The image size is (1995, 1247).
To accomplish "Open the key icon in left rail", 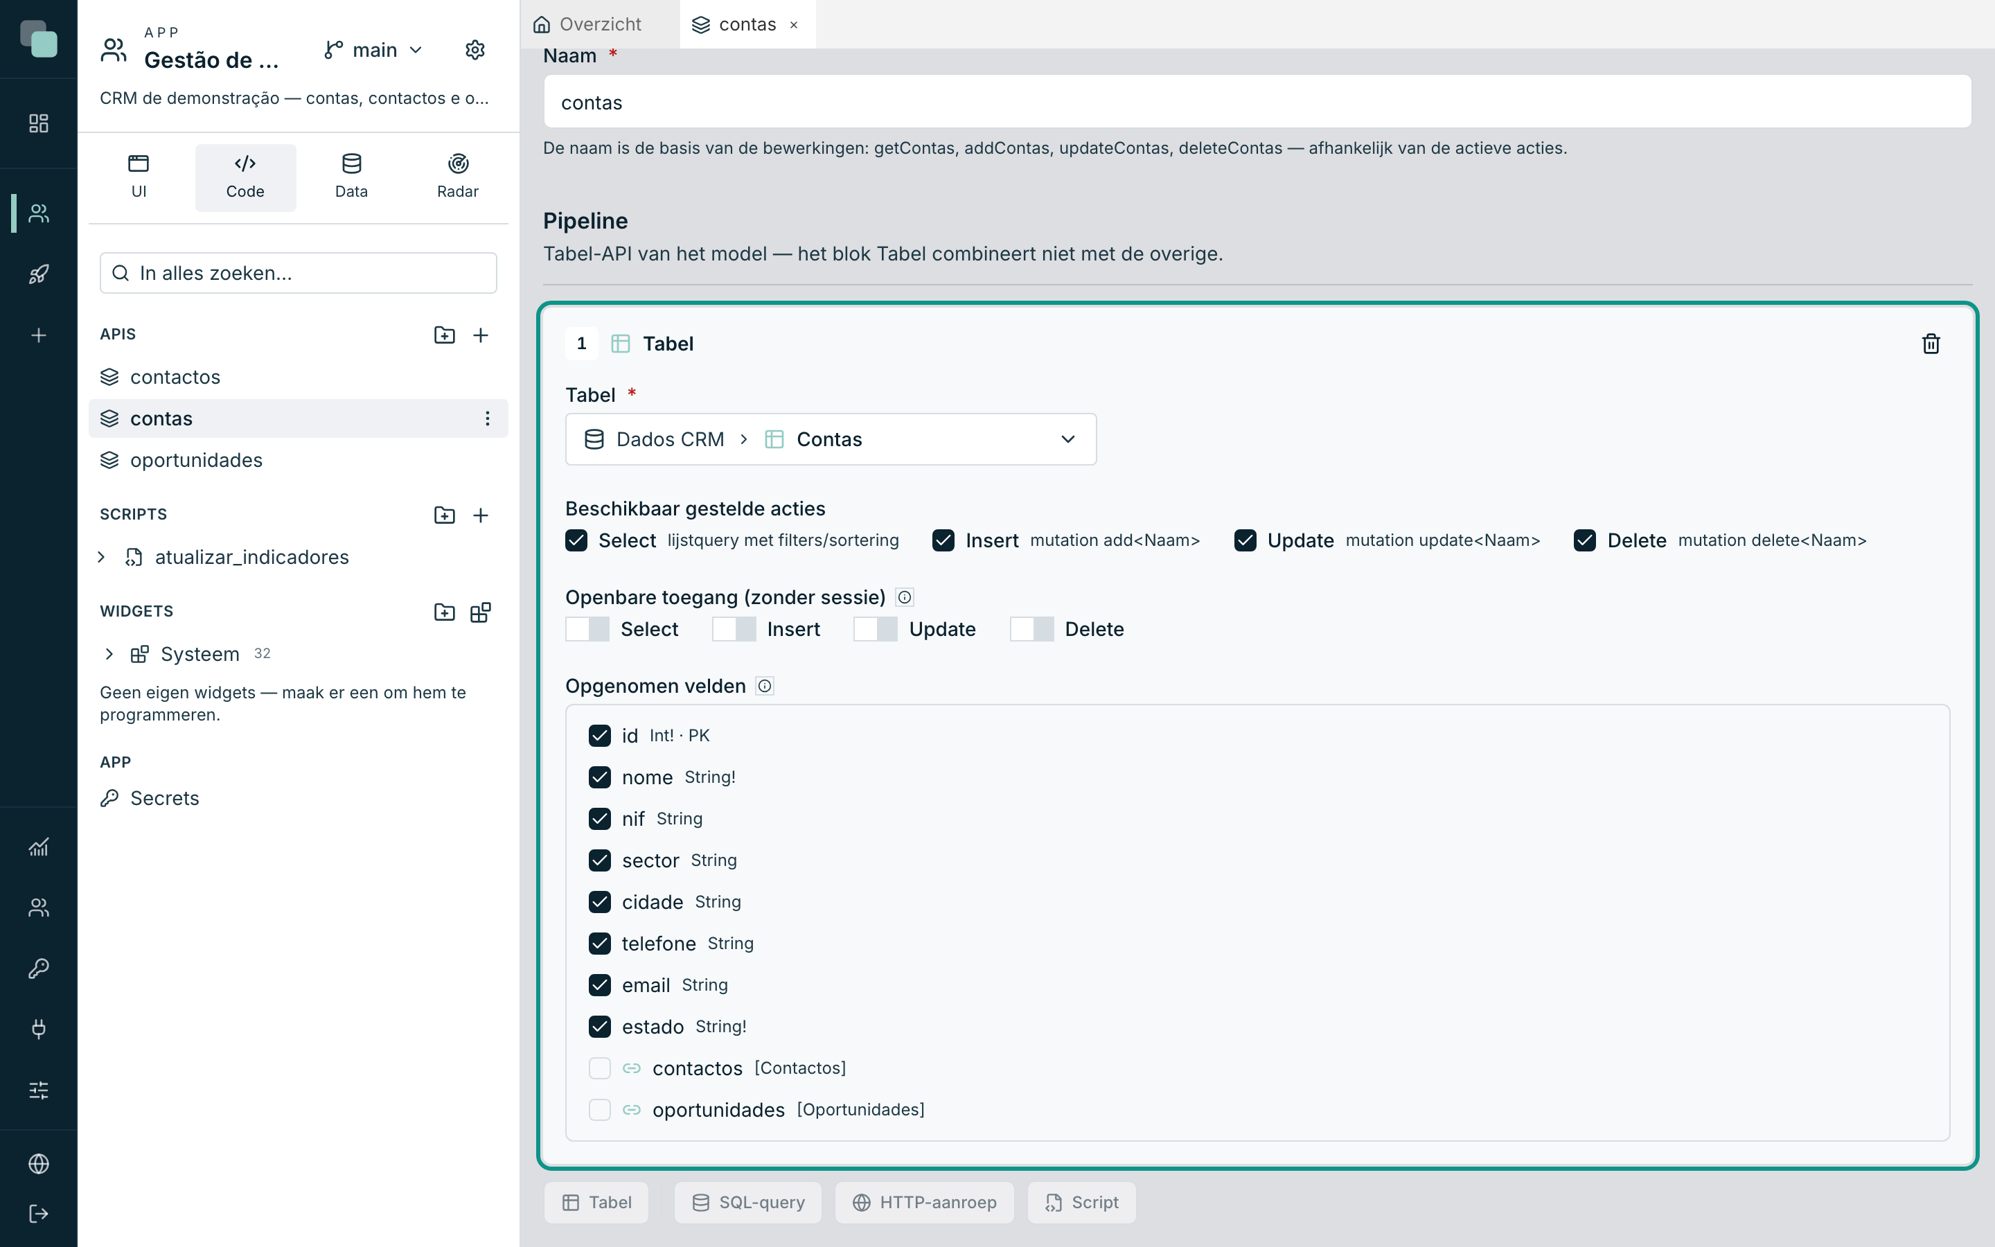I will 39,969.
